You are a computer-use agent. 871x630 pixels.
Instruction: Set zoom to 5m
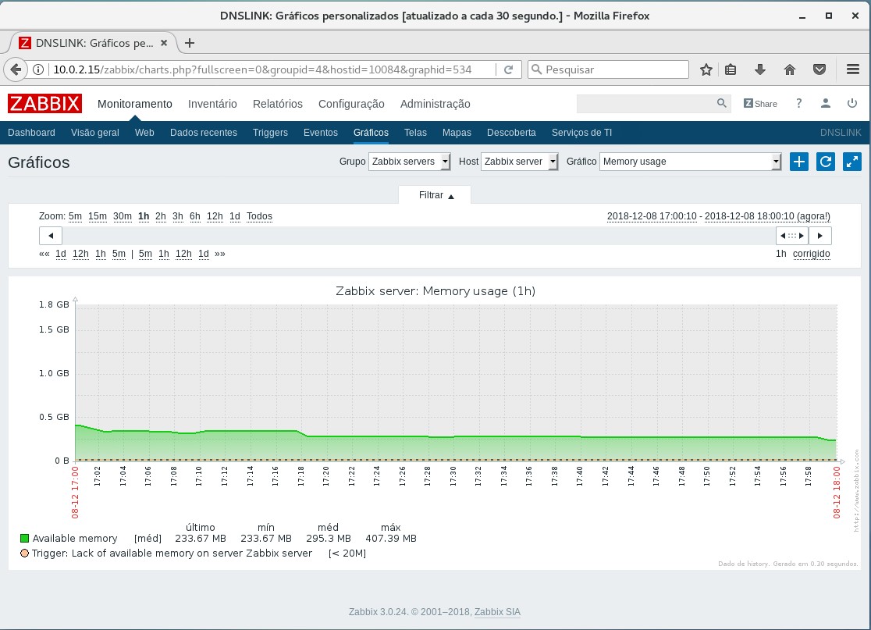75,216
